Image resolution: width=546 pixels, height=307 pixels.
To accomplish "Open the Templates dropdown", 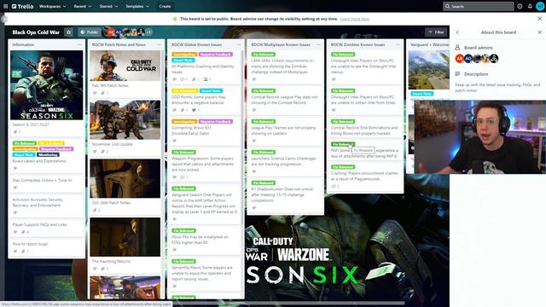I will tap(136, 6).
